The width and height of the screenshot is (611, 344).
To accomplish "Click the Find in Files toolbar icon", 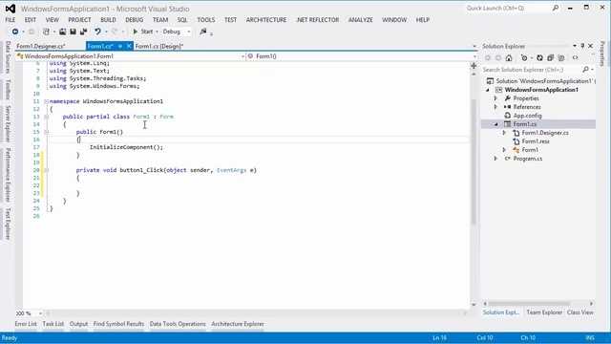I will point(203,32).
